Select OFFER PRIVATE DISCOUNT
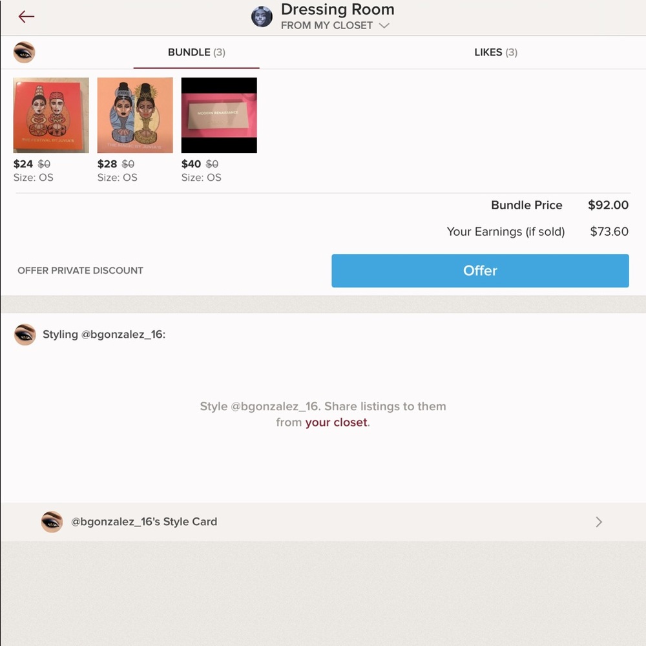The height and width of the screenshot is (646, 646). (80, 271)
